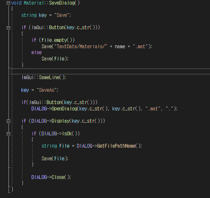
Task: Click the 'if(ImGui::Button(key.c_str()))' line
Action: tap(60, 102)
